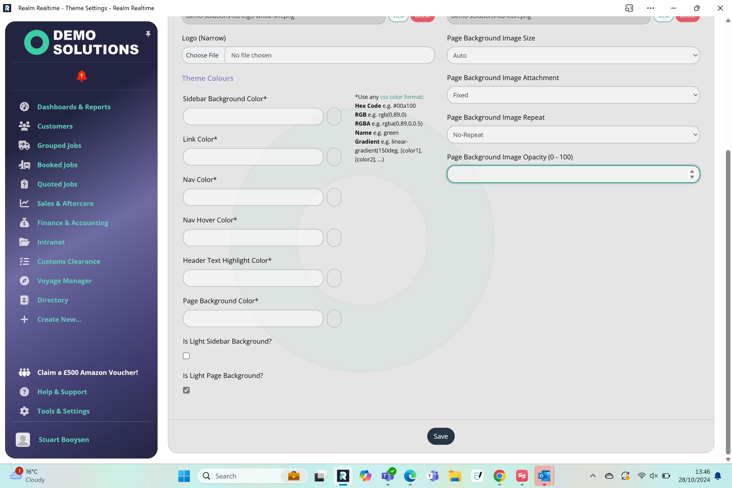Open the css color format link
The width and height of the screenshot is (732, 488).
coord(401,97)
